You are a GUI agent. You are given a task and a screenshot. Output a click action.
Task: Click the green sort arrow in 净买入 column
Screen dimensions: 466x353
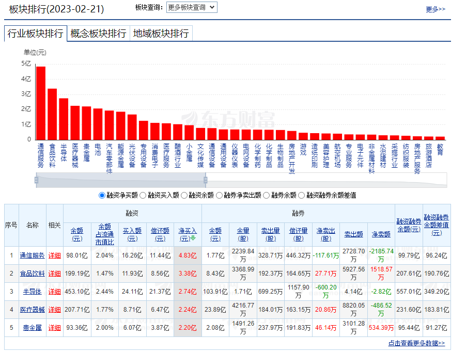click(193, 238)
